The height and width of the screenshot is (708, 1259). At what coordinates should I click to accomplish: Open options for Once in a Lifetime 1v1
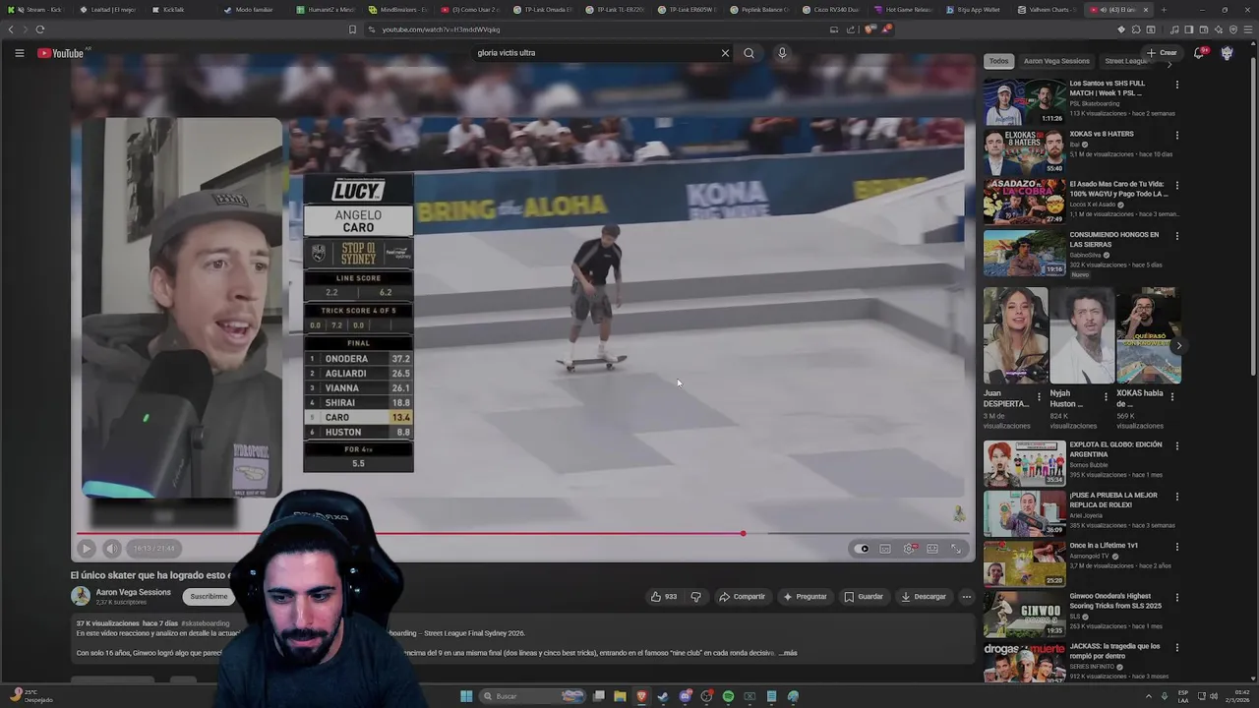[1176, 546]
